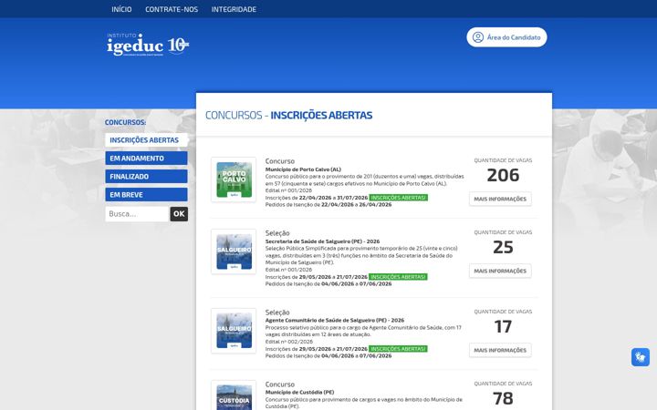Click title Agente Comunitário de Saúde de Salgueiro
Image resolution: width=657 pixels, height=410 pixels.
pos(335,320)
